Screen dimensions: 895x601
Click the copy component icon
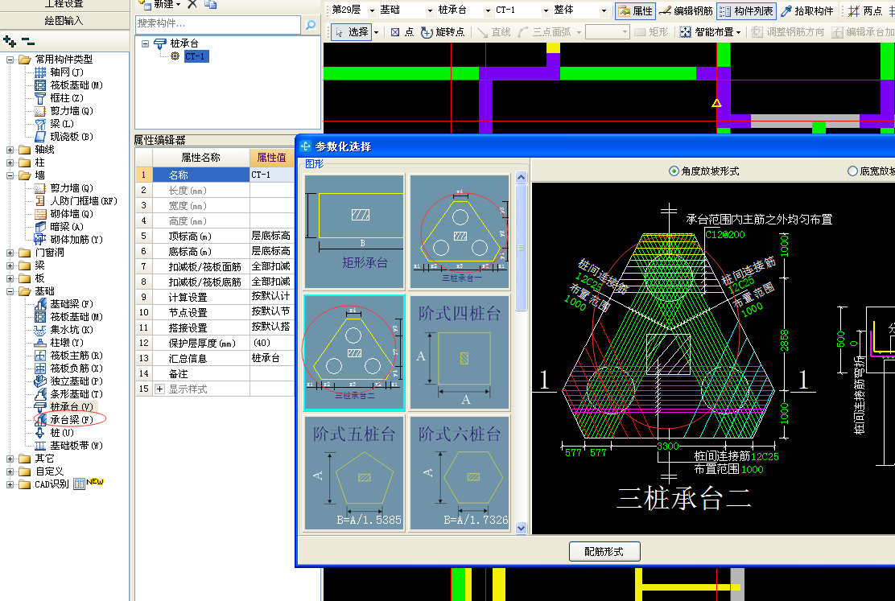(x=211, y=5)
